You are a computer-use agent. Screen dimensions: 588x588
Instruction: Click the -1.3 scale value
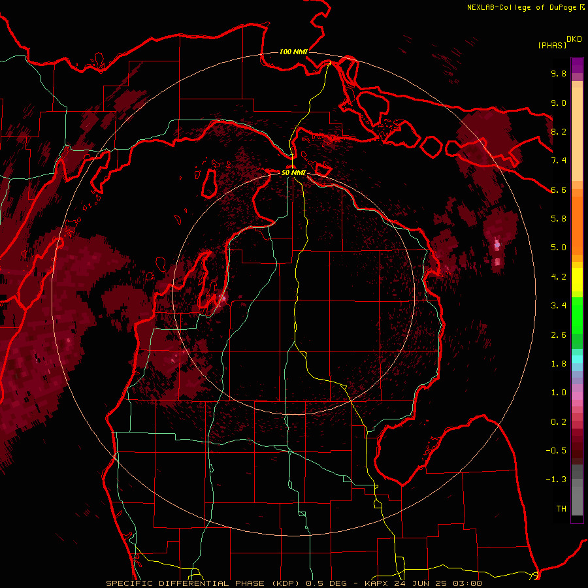(x=556, y=480)
